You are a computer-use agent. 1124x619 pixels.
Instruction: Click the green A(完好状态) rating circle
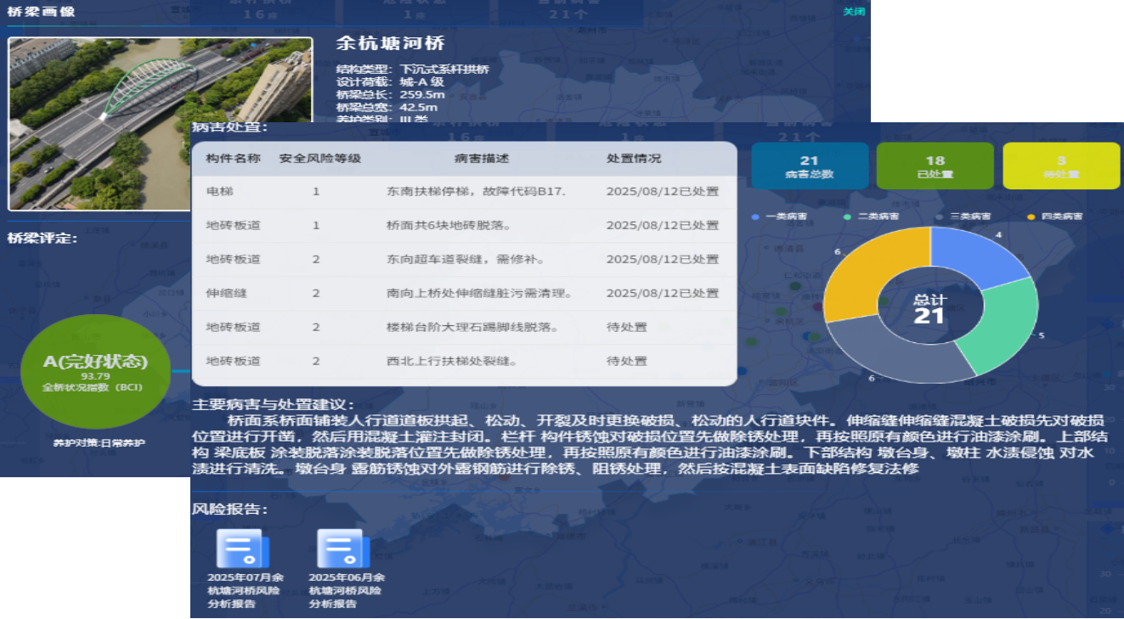click(95, 371)
